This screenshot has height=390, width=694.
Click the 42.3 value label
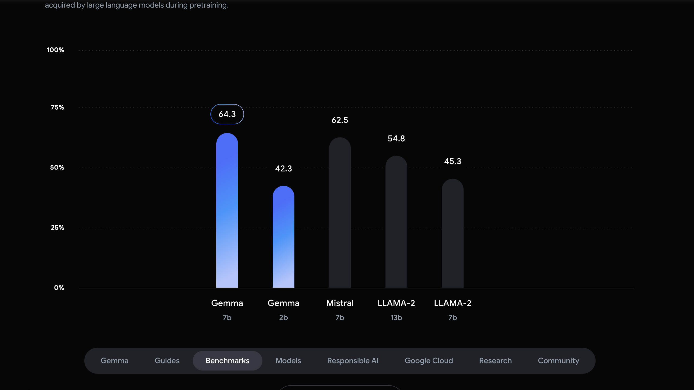click(284, 168)
